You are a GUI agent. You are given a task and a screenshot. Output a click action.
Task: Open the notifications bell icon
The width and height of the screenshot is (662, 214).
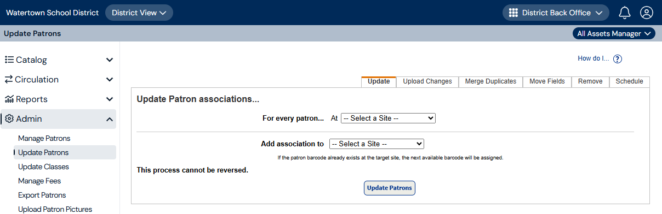pos(625,13)
